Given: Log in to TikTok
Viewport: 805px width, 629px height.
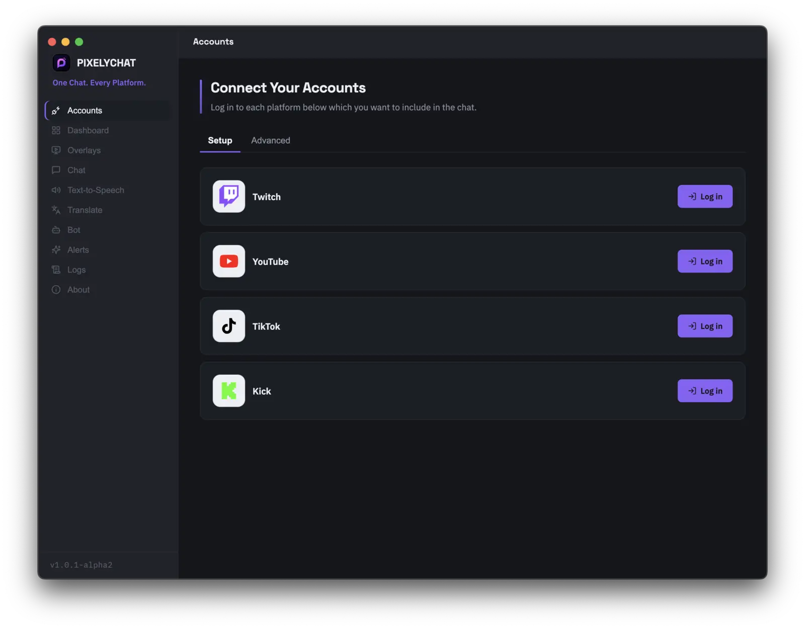Looking at the screenshot, I should point(705,326).
